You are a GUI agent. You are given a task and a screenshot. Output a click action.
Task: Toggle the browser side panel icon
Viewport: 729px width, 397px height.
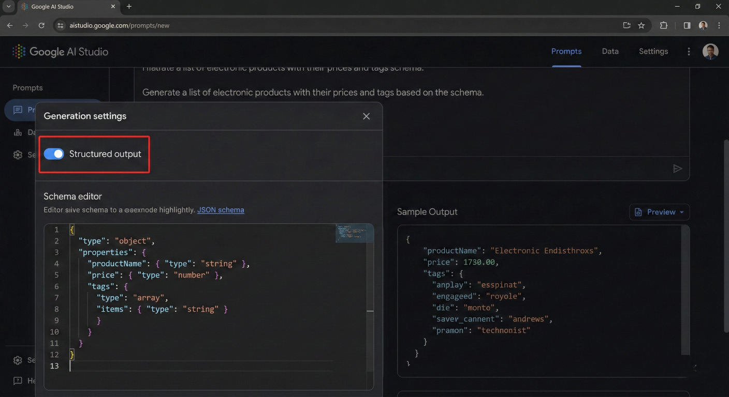click(687, 25)
